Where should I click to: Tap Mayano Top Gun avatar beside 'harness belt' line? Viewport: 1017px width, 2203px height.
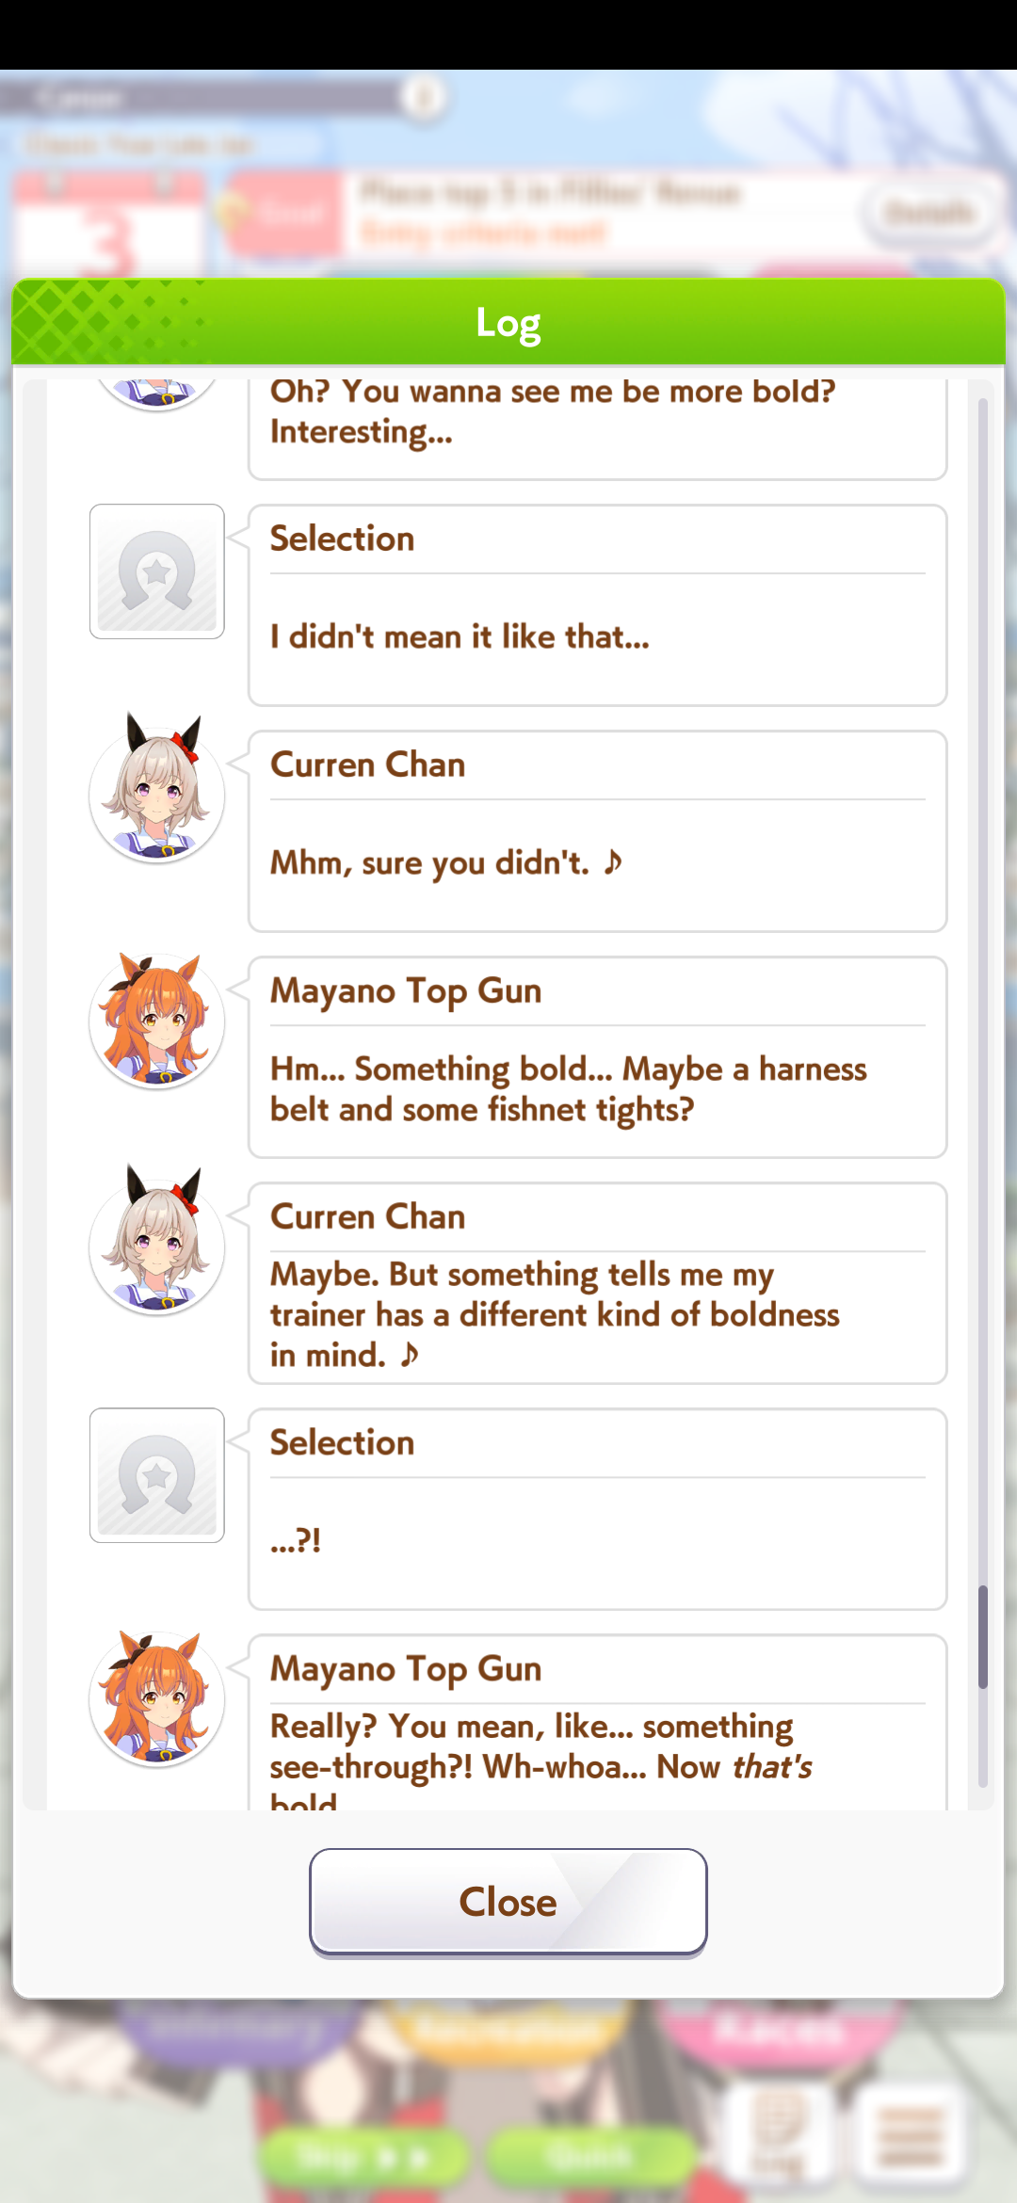pos(157,1020)
